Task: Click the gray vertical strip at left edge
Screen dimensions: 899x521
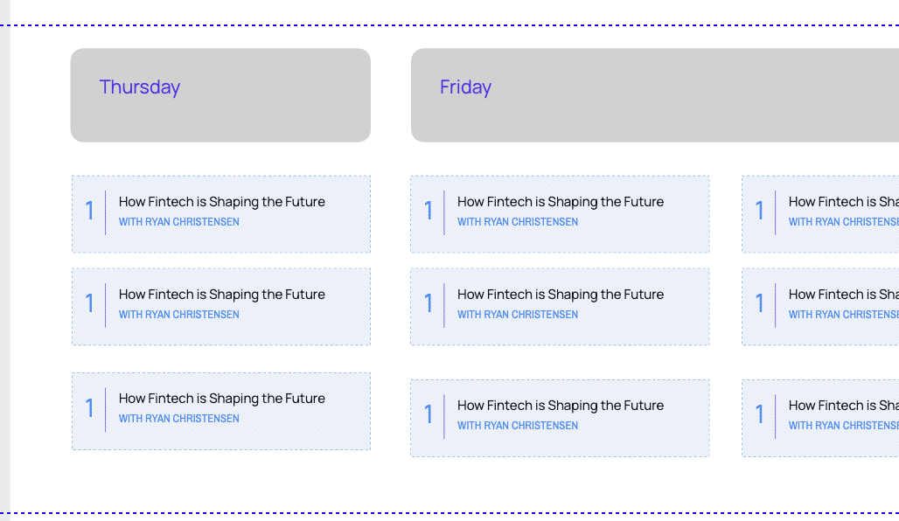Action: pos(4,262)
